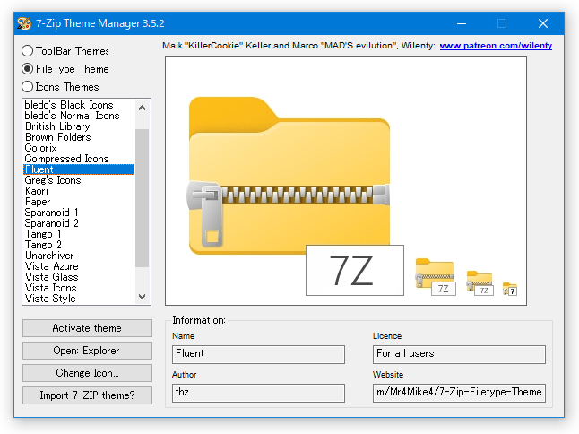Image resolution: width=579 pixels, height=434 pixels.
Task: Select the FileType Theme radio button
Action: (27, 69)
